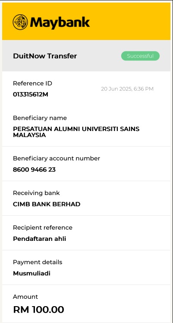Click the Receiving bank label
Viewport: 173px width, 323px height.
pos(36,193)
